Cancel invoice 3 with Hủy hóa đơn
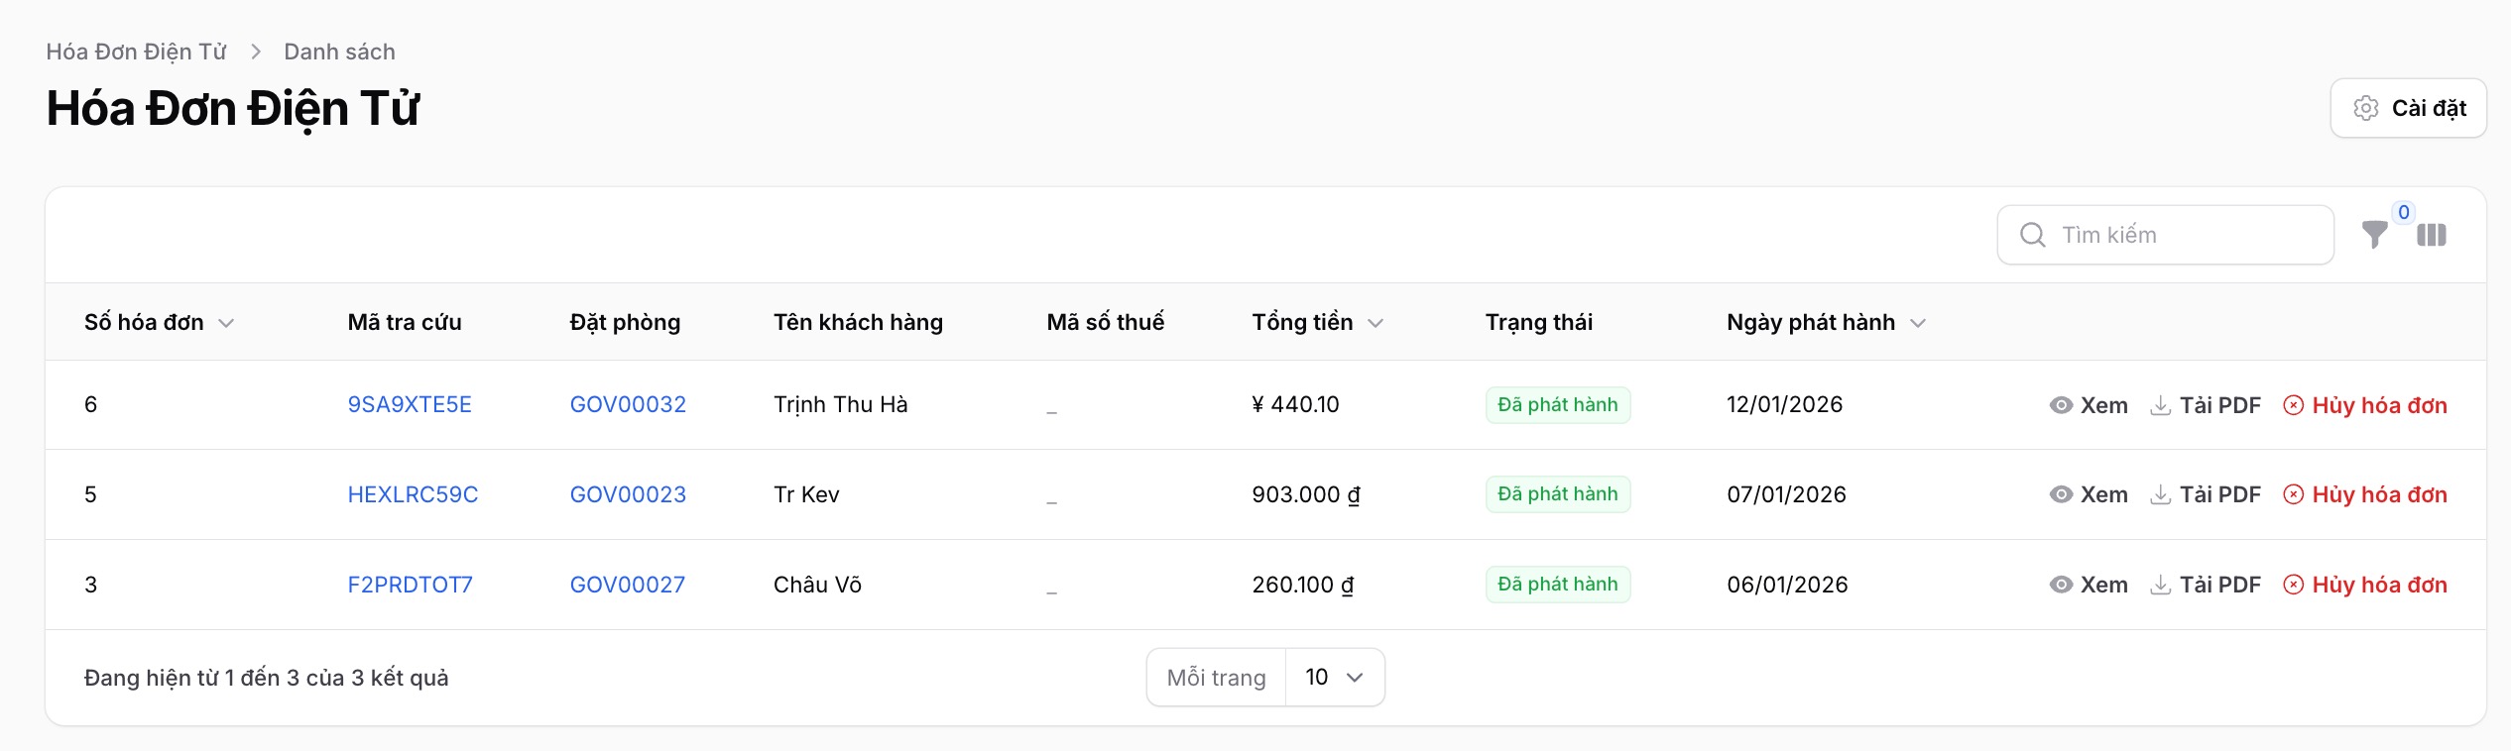Image resolution: width=2511 pixels, height=751 pixels. click(2365, 585)
